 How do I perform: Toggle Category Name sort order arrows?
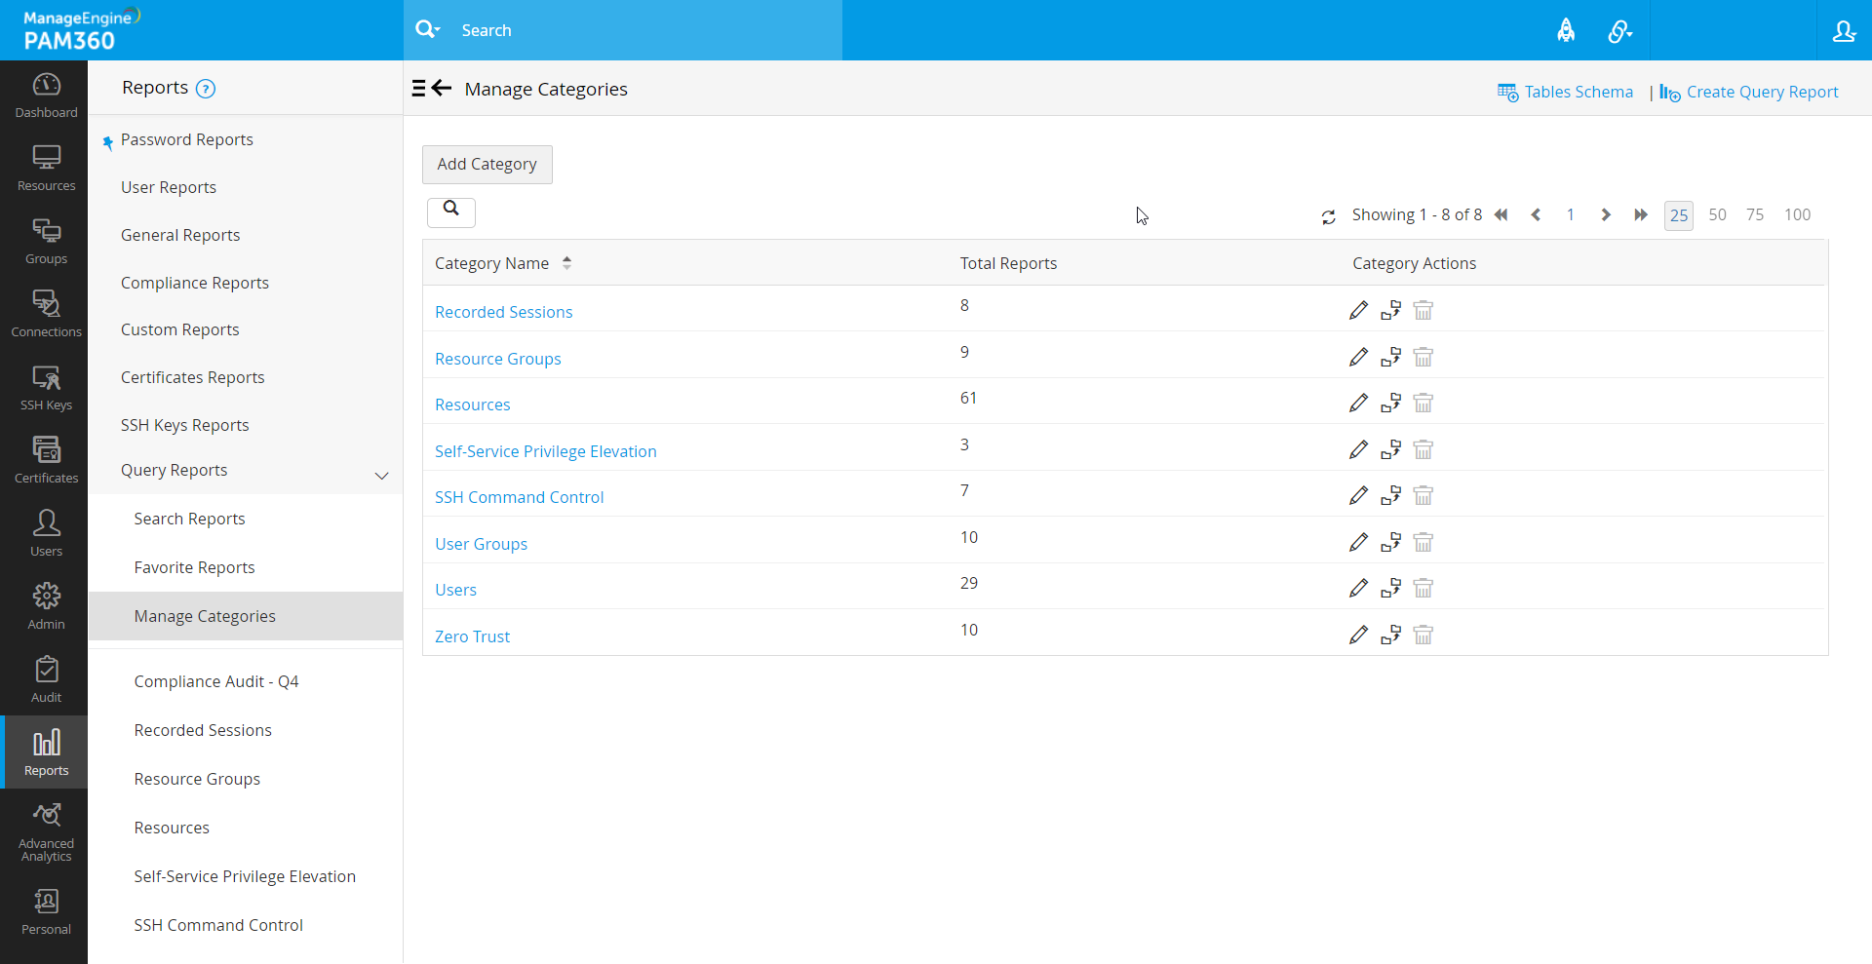[566, 262]
